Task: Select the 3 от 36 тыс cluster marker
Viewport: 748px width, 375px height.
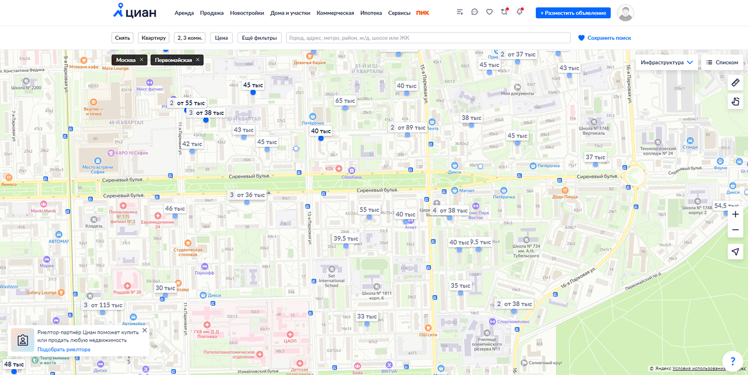Action: 247,195
